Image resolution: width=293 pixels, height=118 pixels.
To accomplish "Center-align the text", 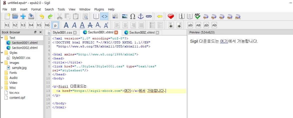I will tap(125, 25).
